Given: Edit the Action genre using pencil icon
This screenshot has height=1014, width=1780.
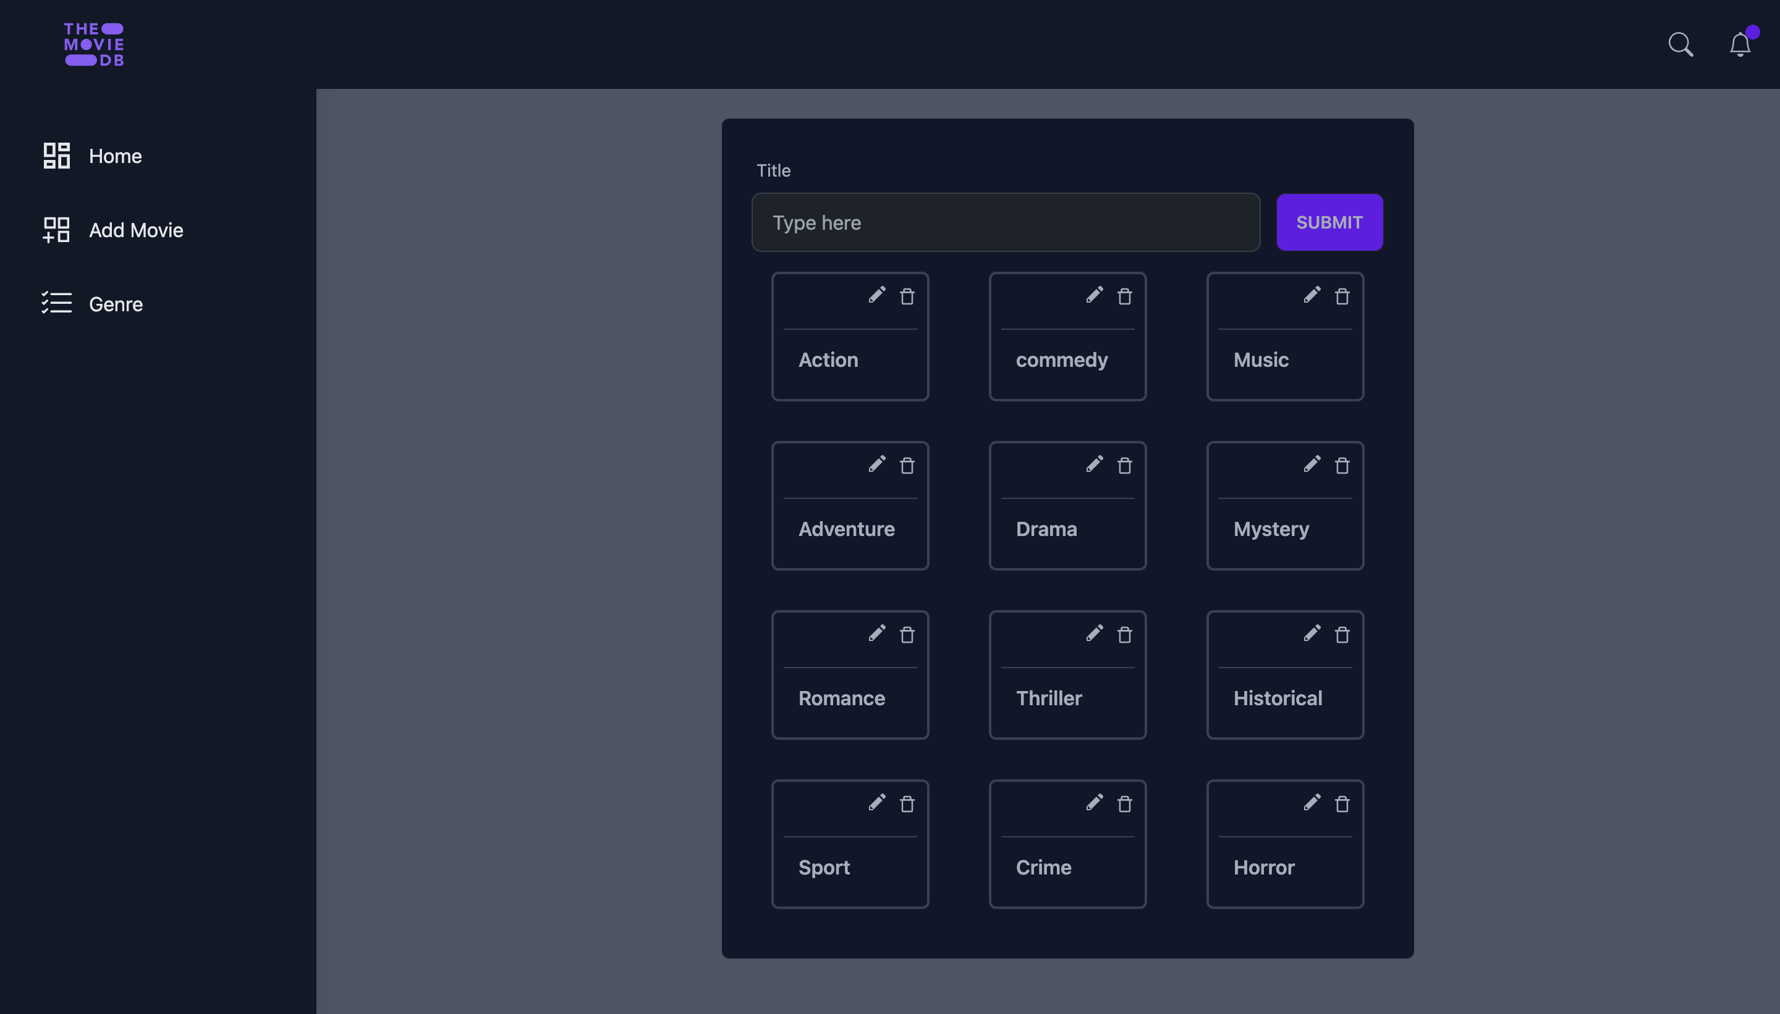Looking at the screenshot, I should [x=877, y=295].
